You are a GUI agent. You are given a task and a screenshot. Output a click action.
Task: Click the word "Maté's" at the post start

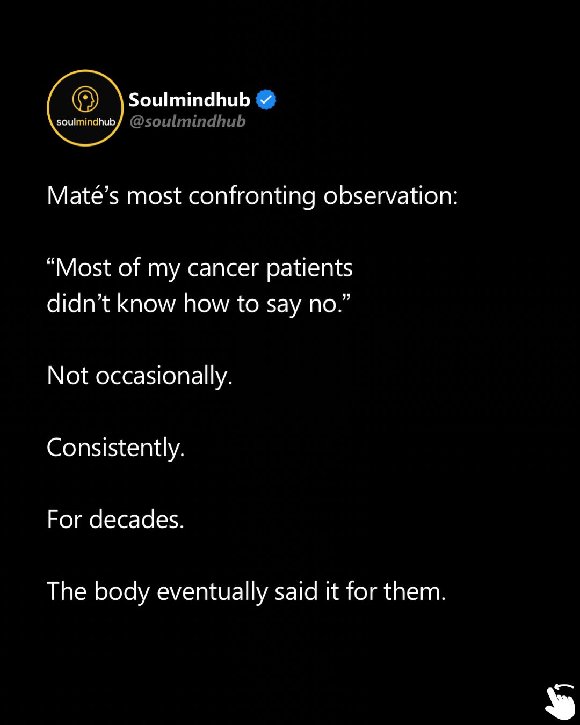[83, 195]
